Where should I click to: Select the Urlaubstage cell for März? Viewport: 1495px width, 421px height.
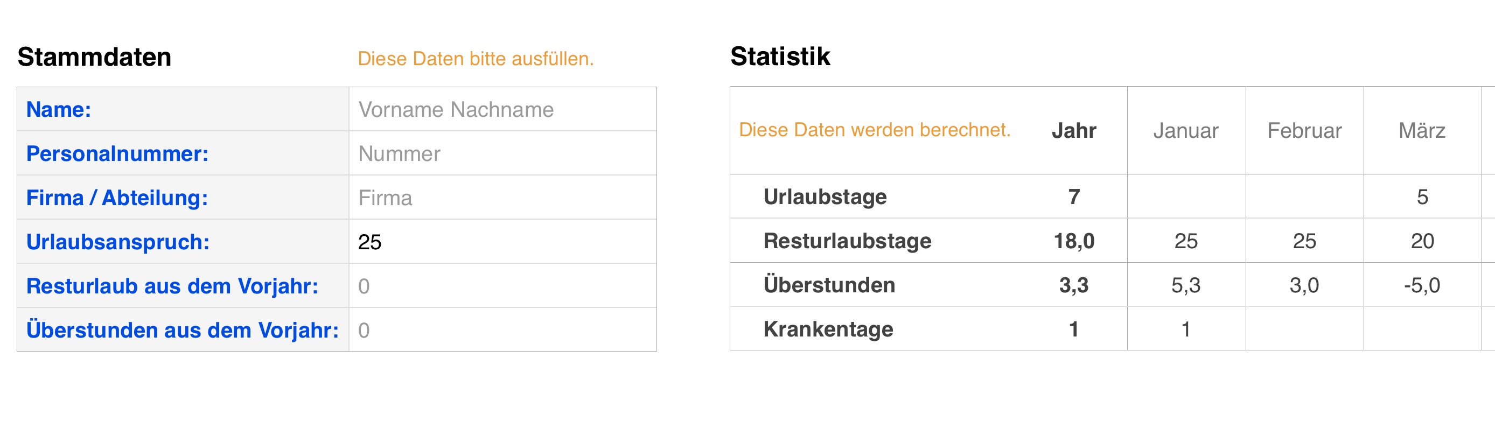(x=1422, y=197)
